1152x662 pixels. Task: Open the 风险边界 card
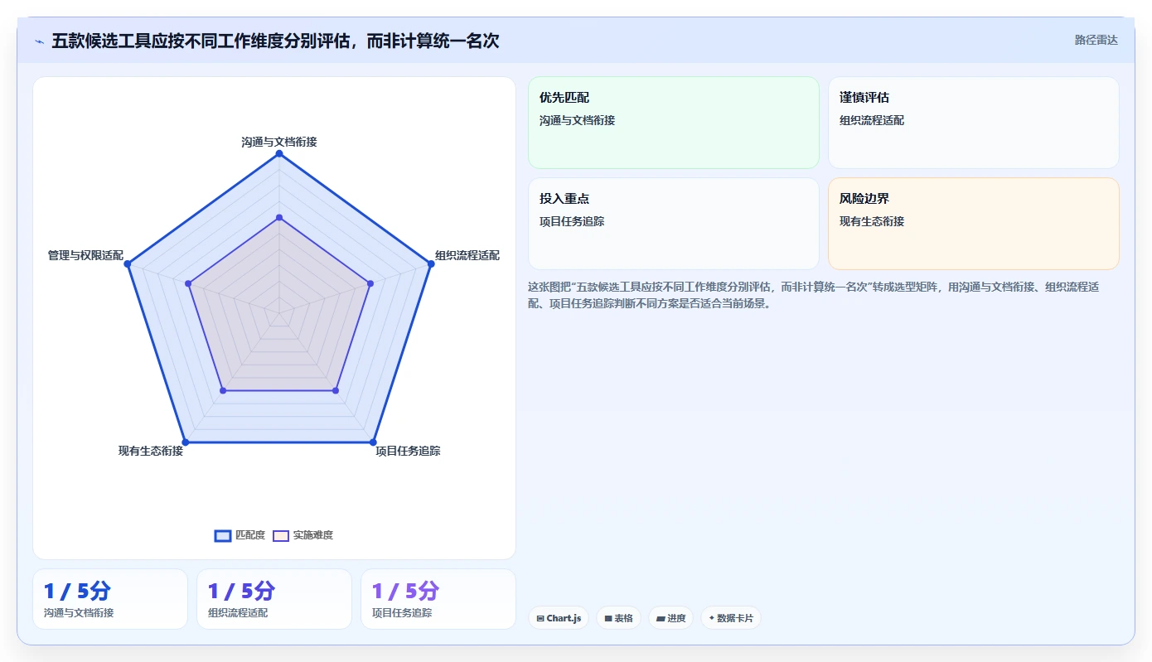click(x=974, y=224)
